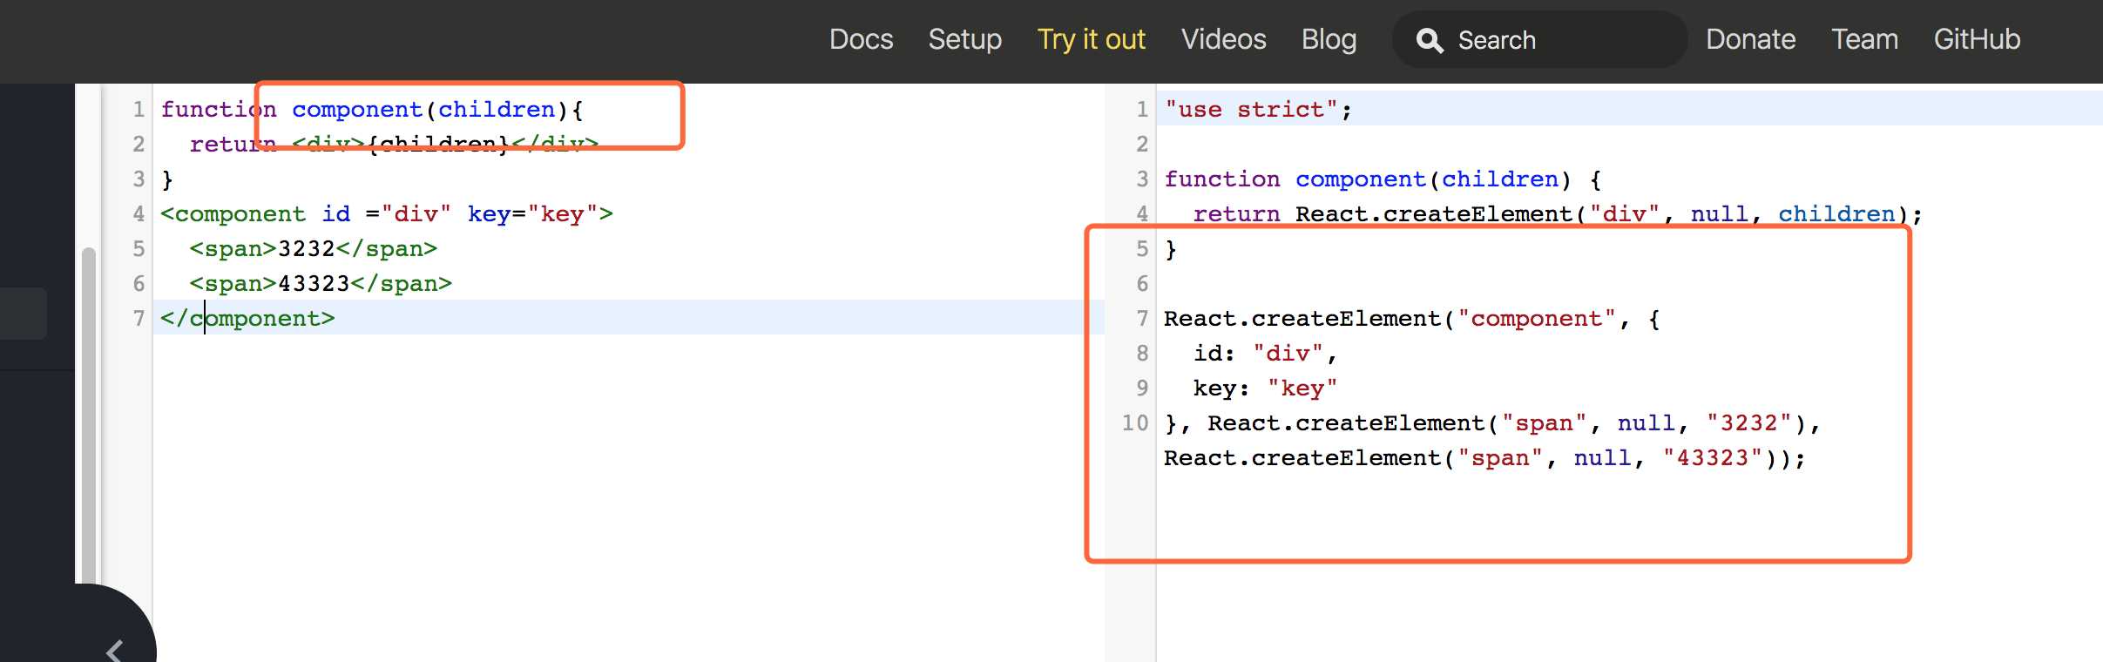Image resolution: width=2103 pixels, height=662 pixels.
Task: Place cursor on '<span>3232</span>' input line
Action: tap(314, 248)
